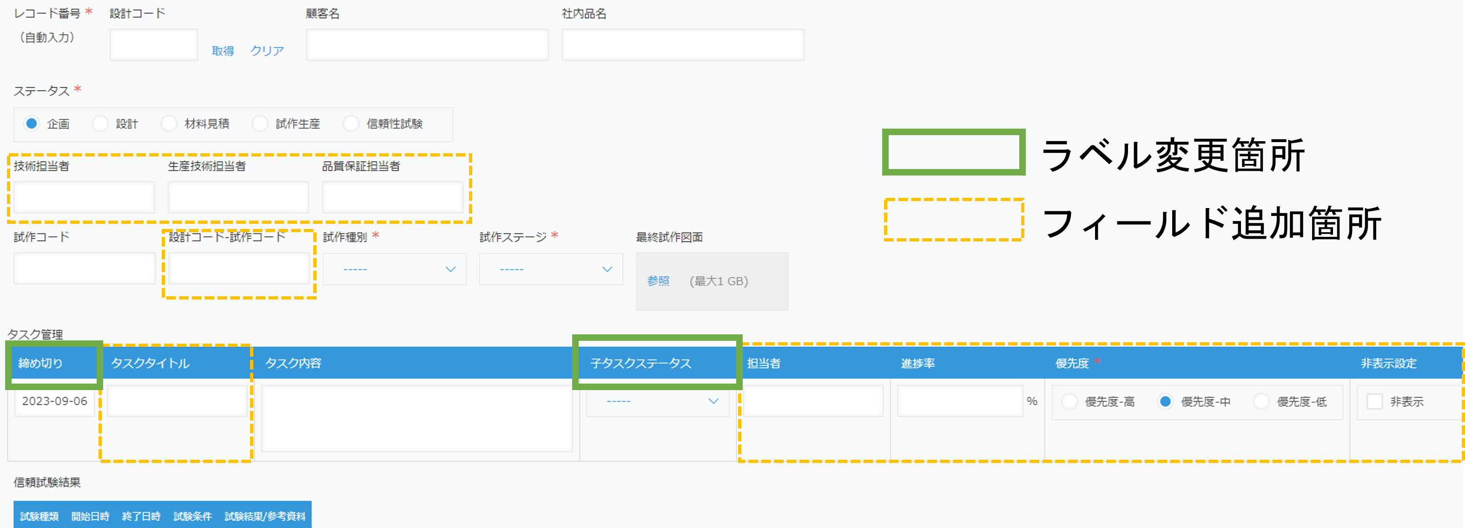Select the 材料見積 status radio button

(x=169, y=124)
